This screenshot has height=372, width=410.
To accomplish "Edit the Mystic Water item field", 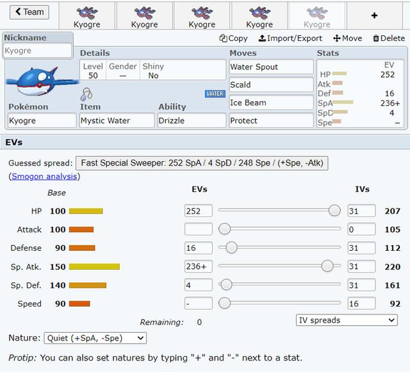I will (117, 121).
